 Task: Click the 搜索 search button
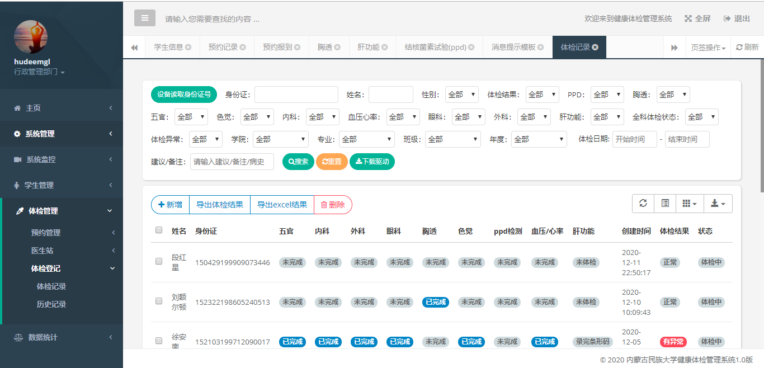[298, 162]
